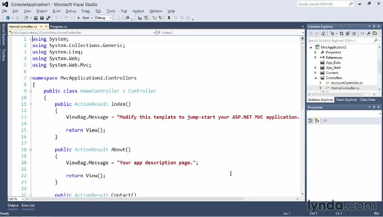The height and width of the screenshot is (217, 383).
Task: Open the Analyze menu
Action: 138,11
